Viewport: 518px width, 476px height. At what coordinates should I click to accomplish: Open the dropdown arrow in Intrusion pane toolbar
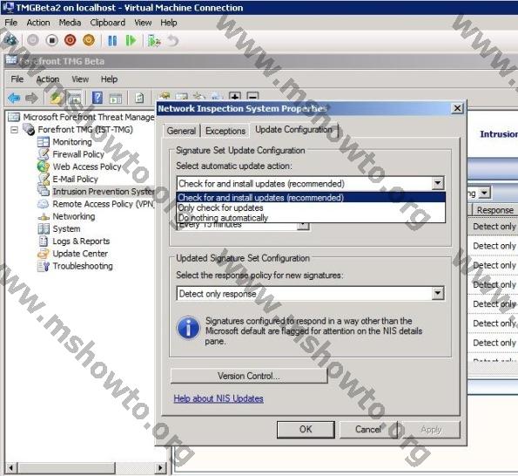(484, 193)
